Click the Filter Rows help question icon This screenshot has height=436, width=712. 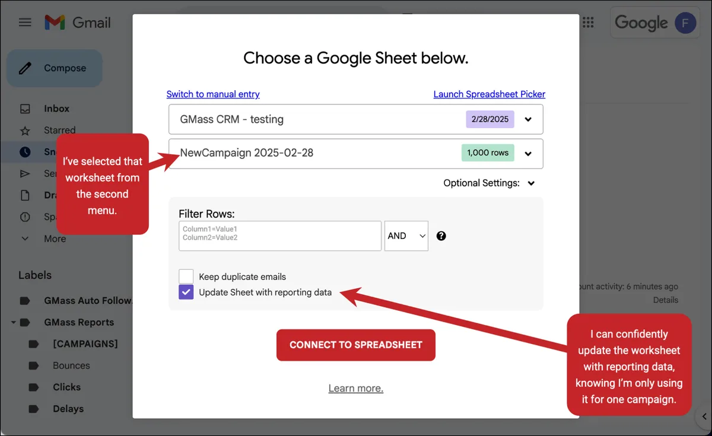[x=441, y=236]
